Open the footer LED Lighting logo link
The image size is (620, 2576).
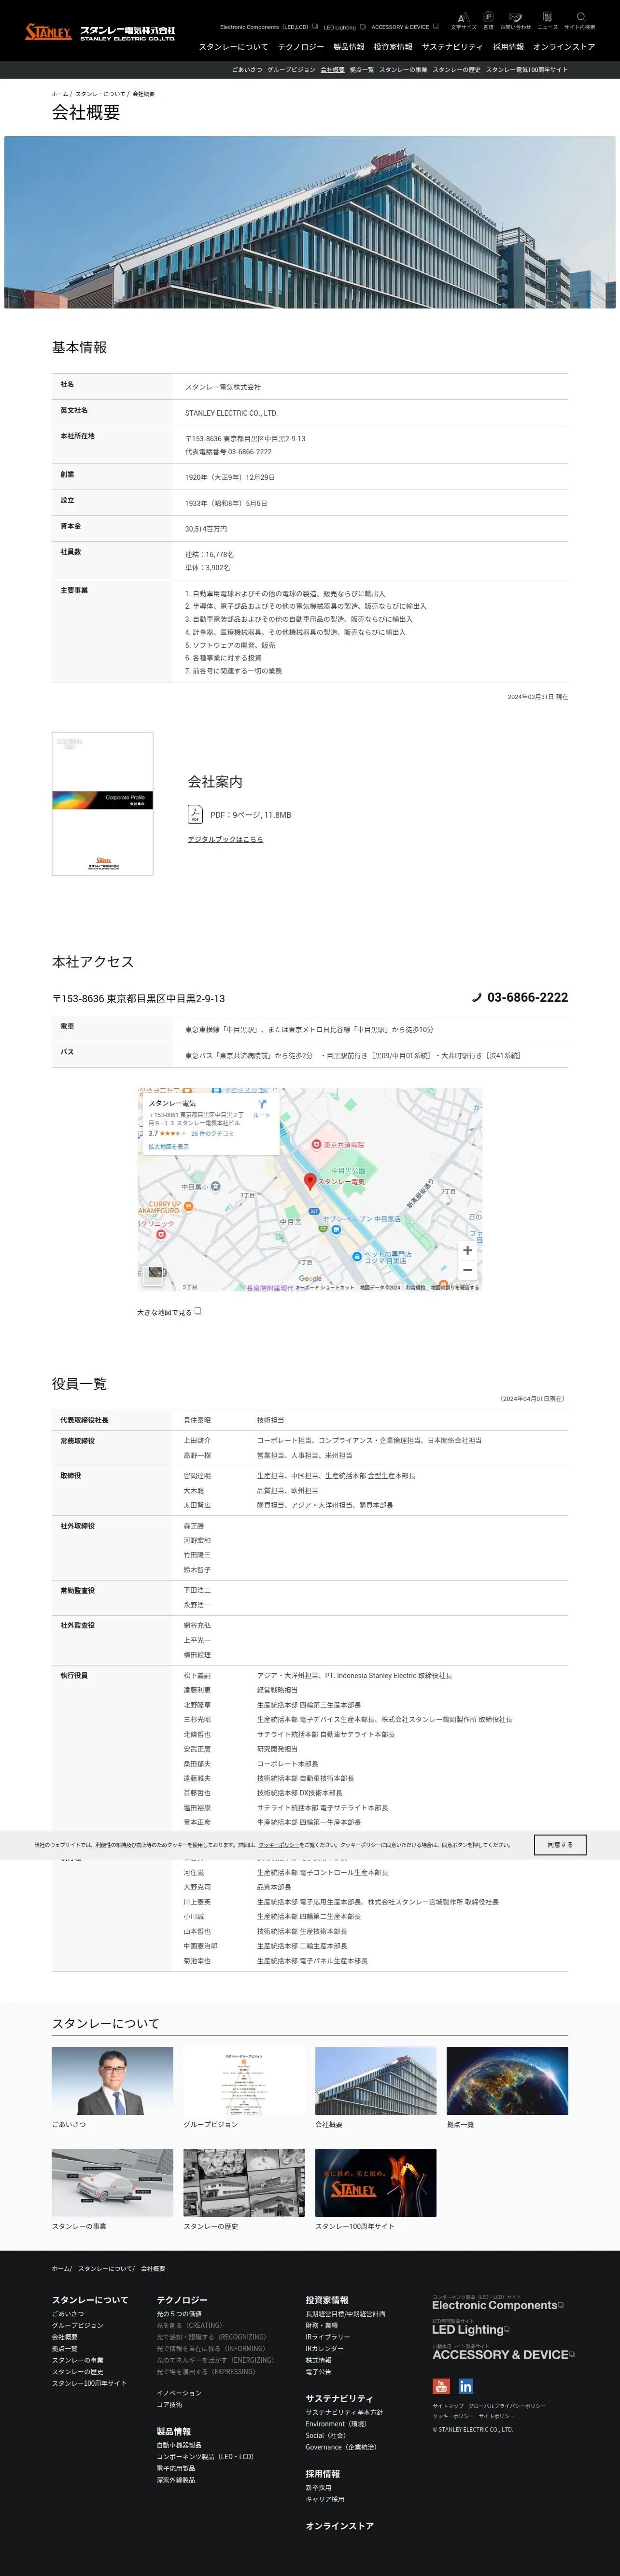[x=471, y=2329]
